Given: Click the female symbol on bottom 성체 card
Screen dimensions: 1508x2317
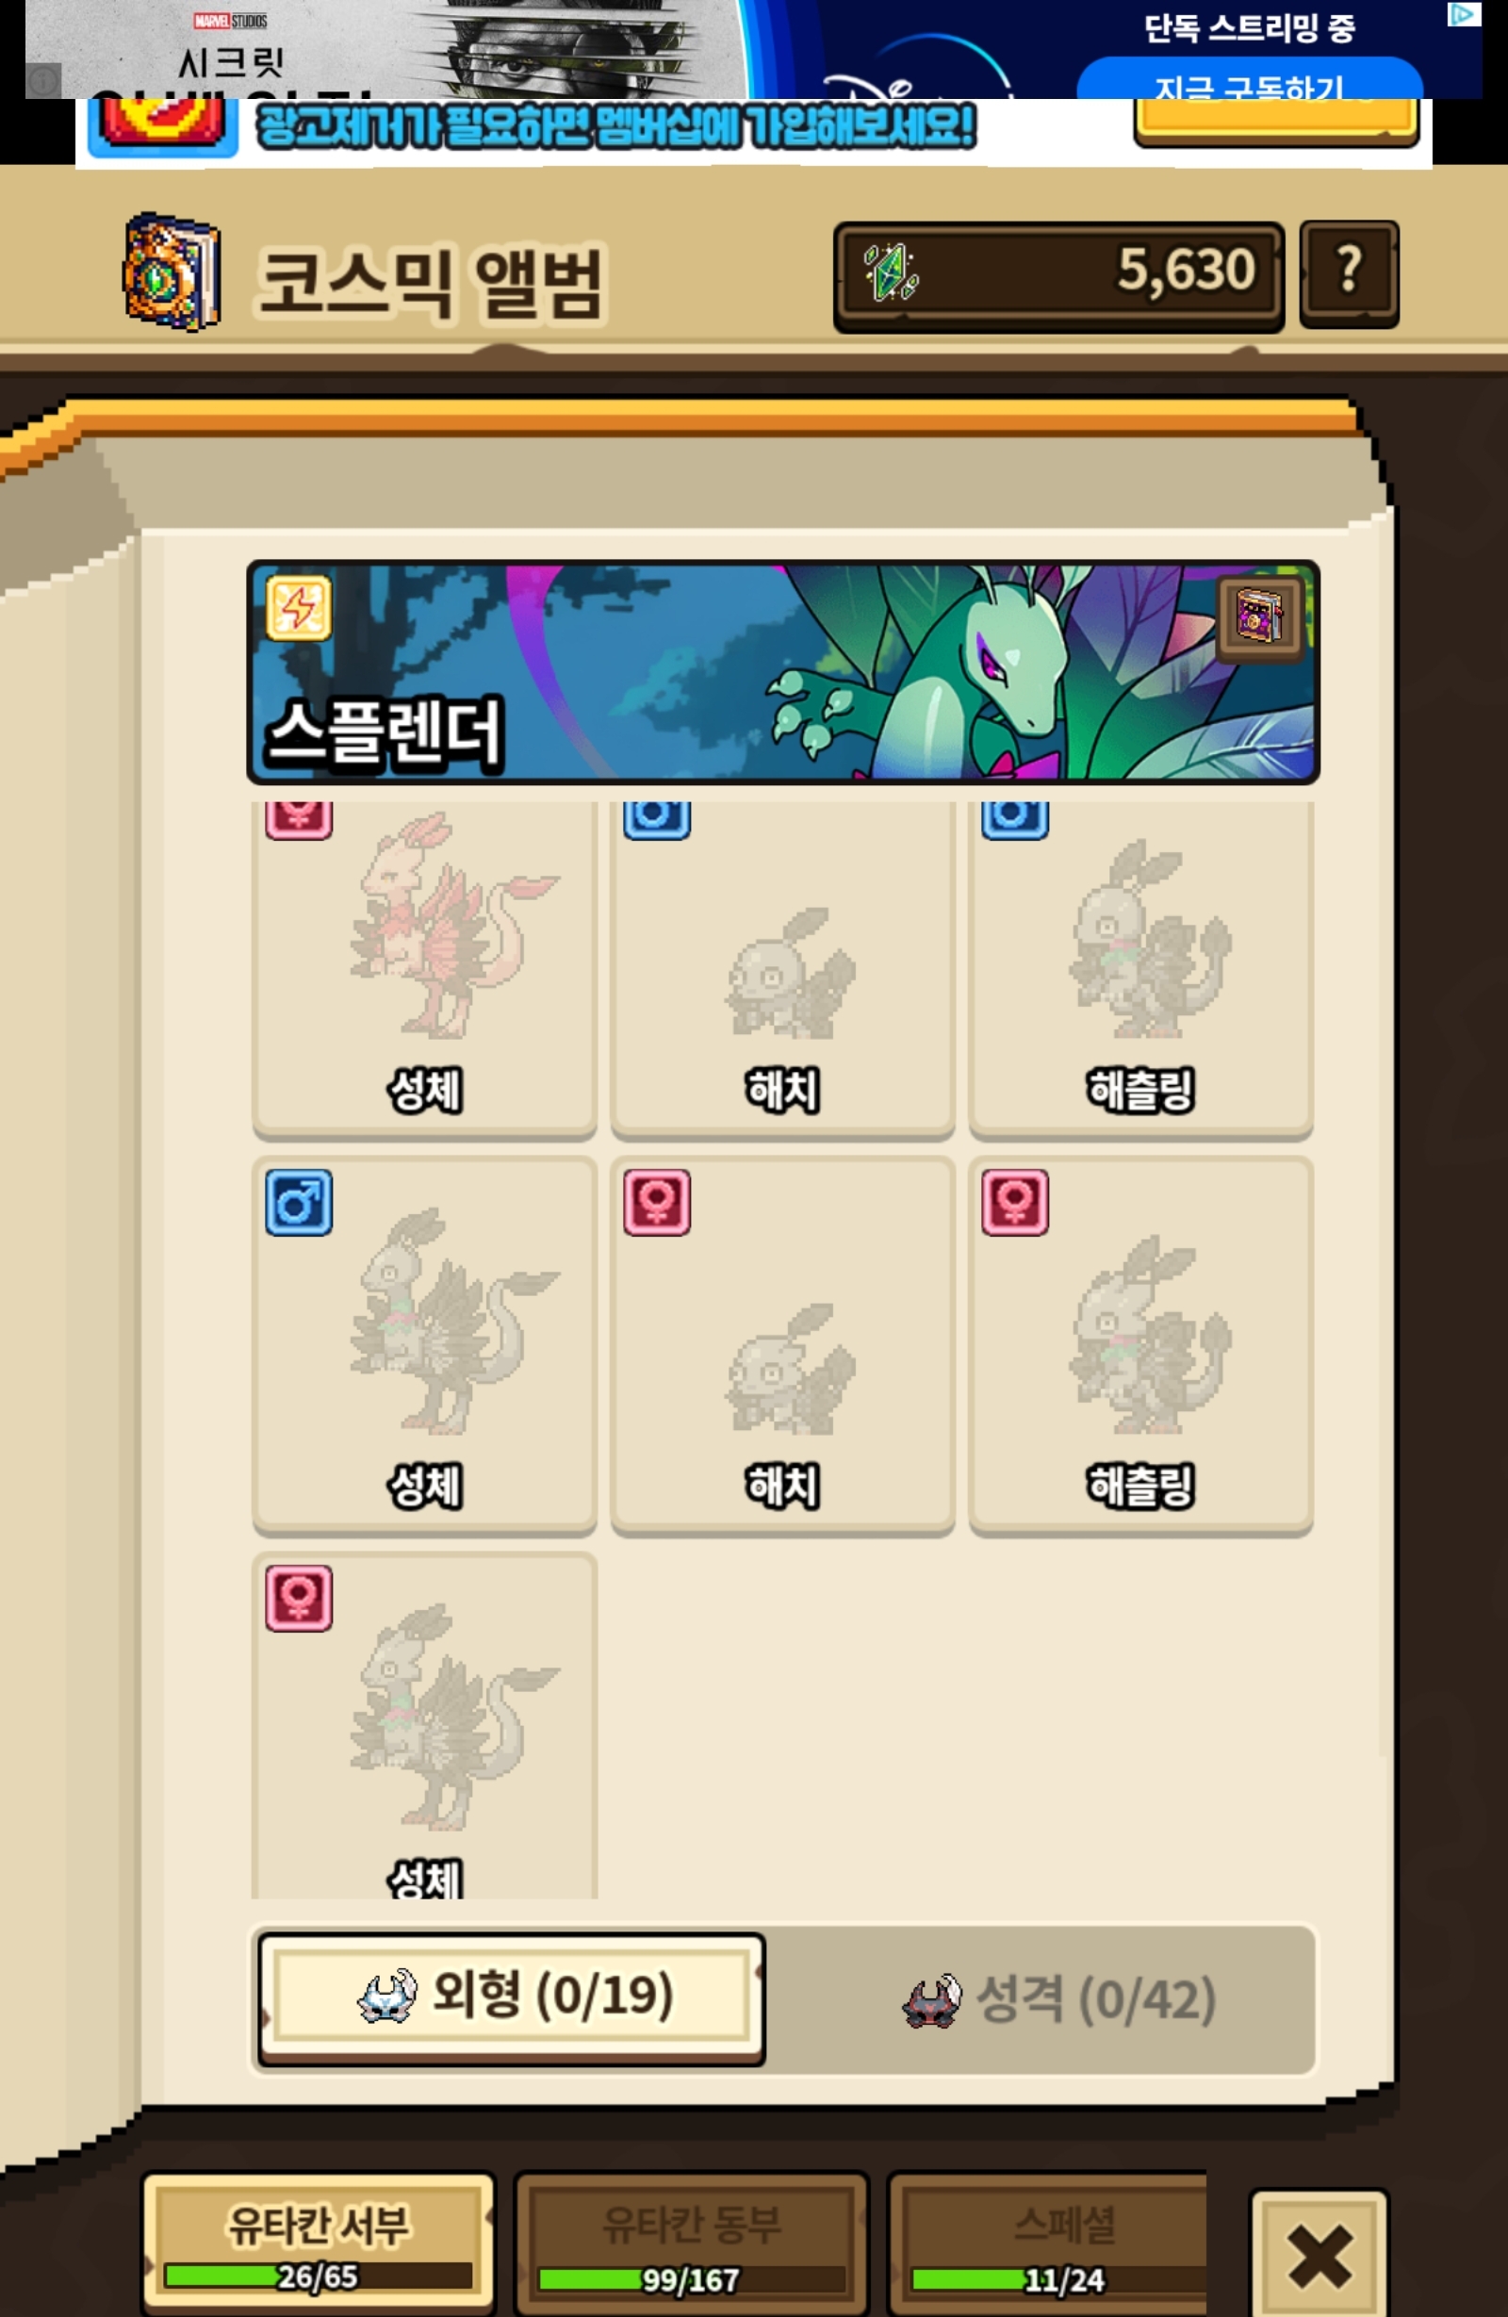Looking at the screenshot, I should pos(298,1599).
